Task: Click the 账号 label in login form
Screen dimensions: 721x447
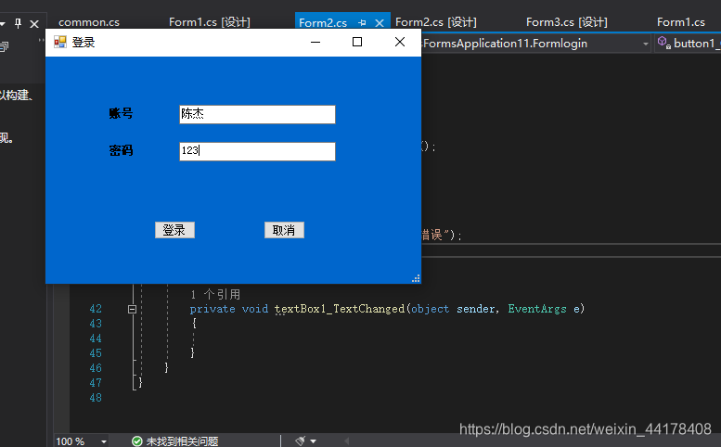Action: click(121, 113)
